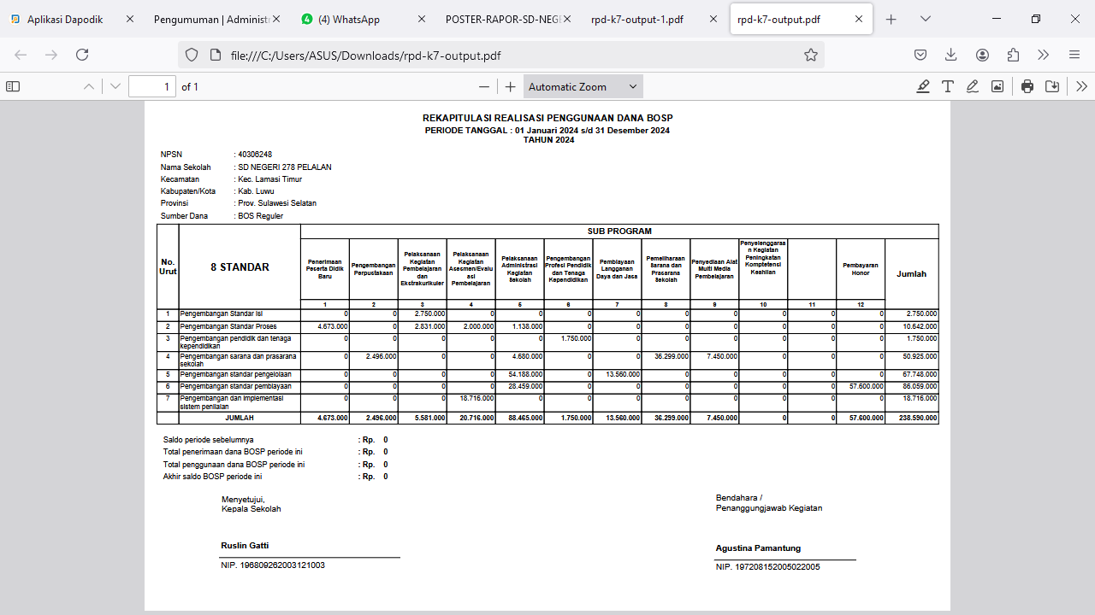Select the add image tool

coord(997,86)
